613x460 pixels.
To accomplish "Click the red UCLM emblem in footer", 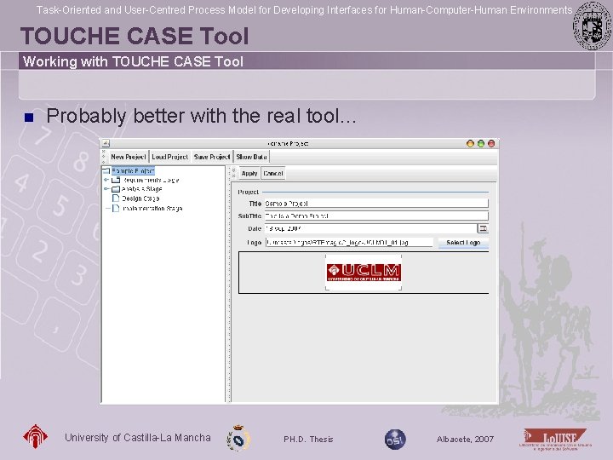I will 35,436.
